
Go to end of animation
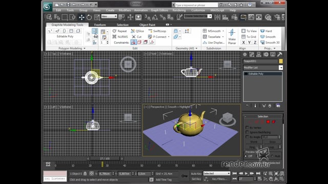click(x=258, y=173)
